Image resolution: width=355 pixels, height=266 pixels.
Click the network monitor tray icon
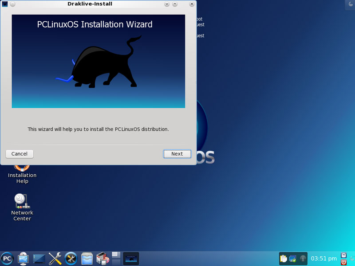[293, 258]
